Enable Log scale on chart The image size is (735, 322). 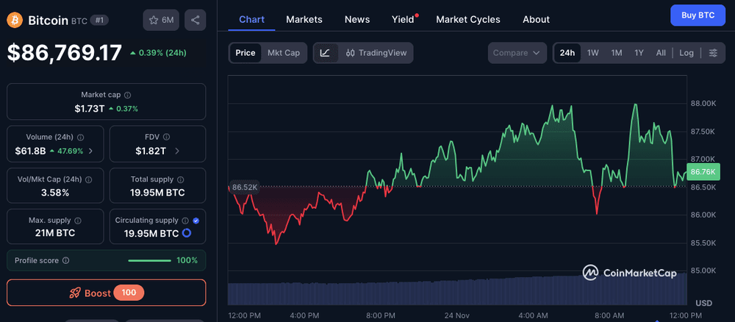pos(686,53)
